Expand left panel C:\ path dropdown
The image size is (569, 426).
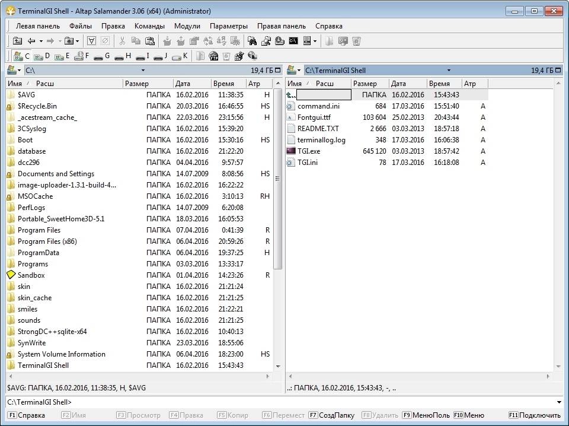[x=143, y=71]
